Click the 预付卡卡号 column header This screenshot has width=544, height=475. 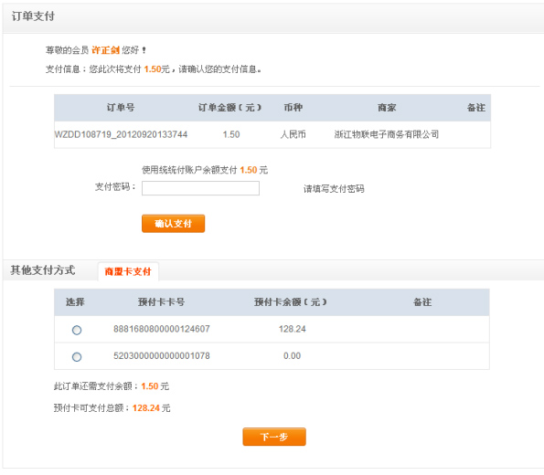tap(161, 302)
